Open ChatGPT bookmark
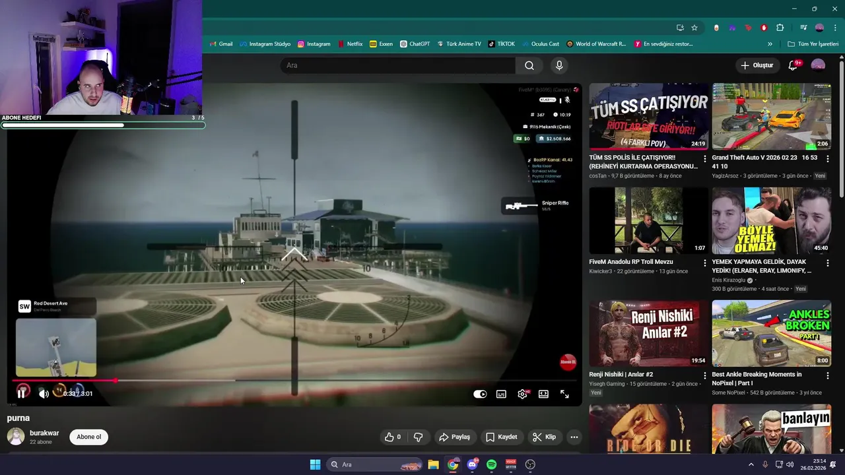845x475 pixels. pos(415,44)
